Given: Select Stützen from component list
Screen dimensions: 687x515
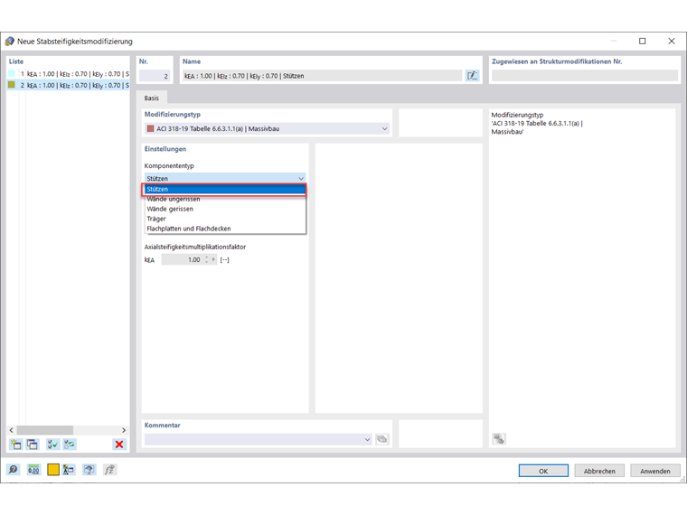Looking at the screenshot, I should pyautogui.click(x=225, y=189).
